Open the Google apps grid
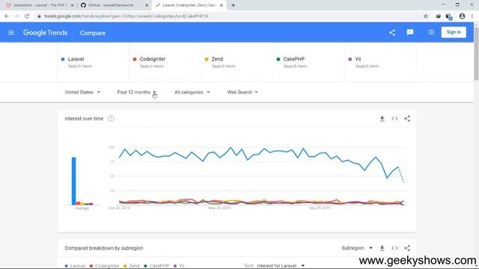 [431, 32]
